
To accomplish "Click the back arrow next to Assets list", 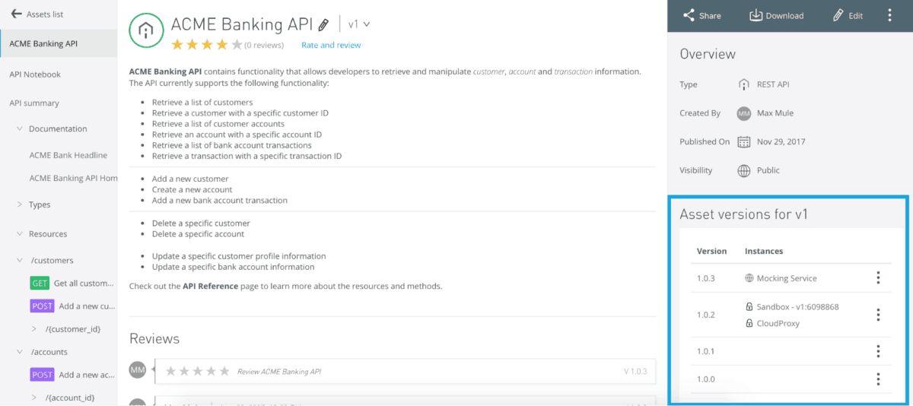I will click(16, 14).
